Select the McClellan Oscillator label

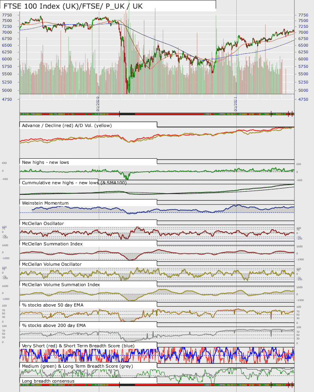[43, 223]
